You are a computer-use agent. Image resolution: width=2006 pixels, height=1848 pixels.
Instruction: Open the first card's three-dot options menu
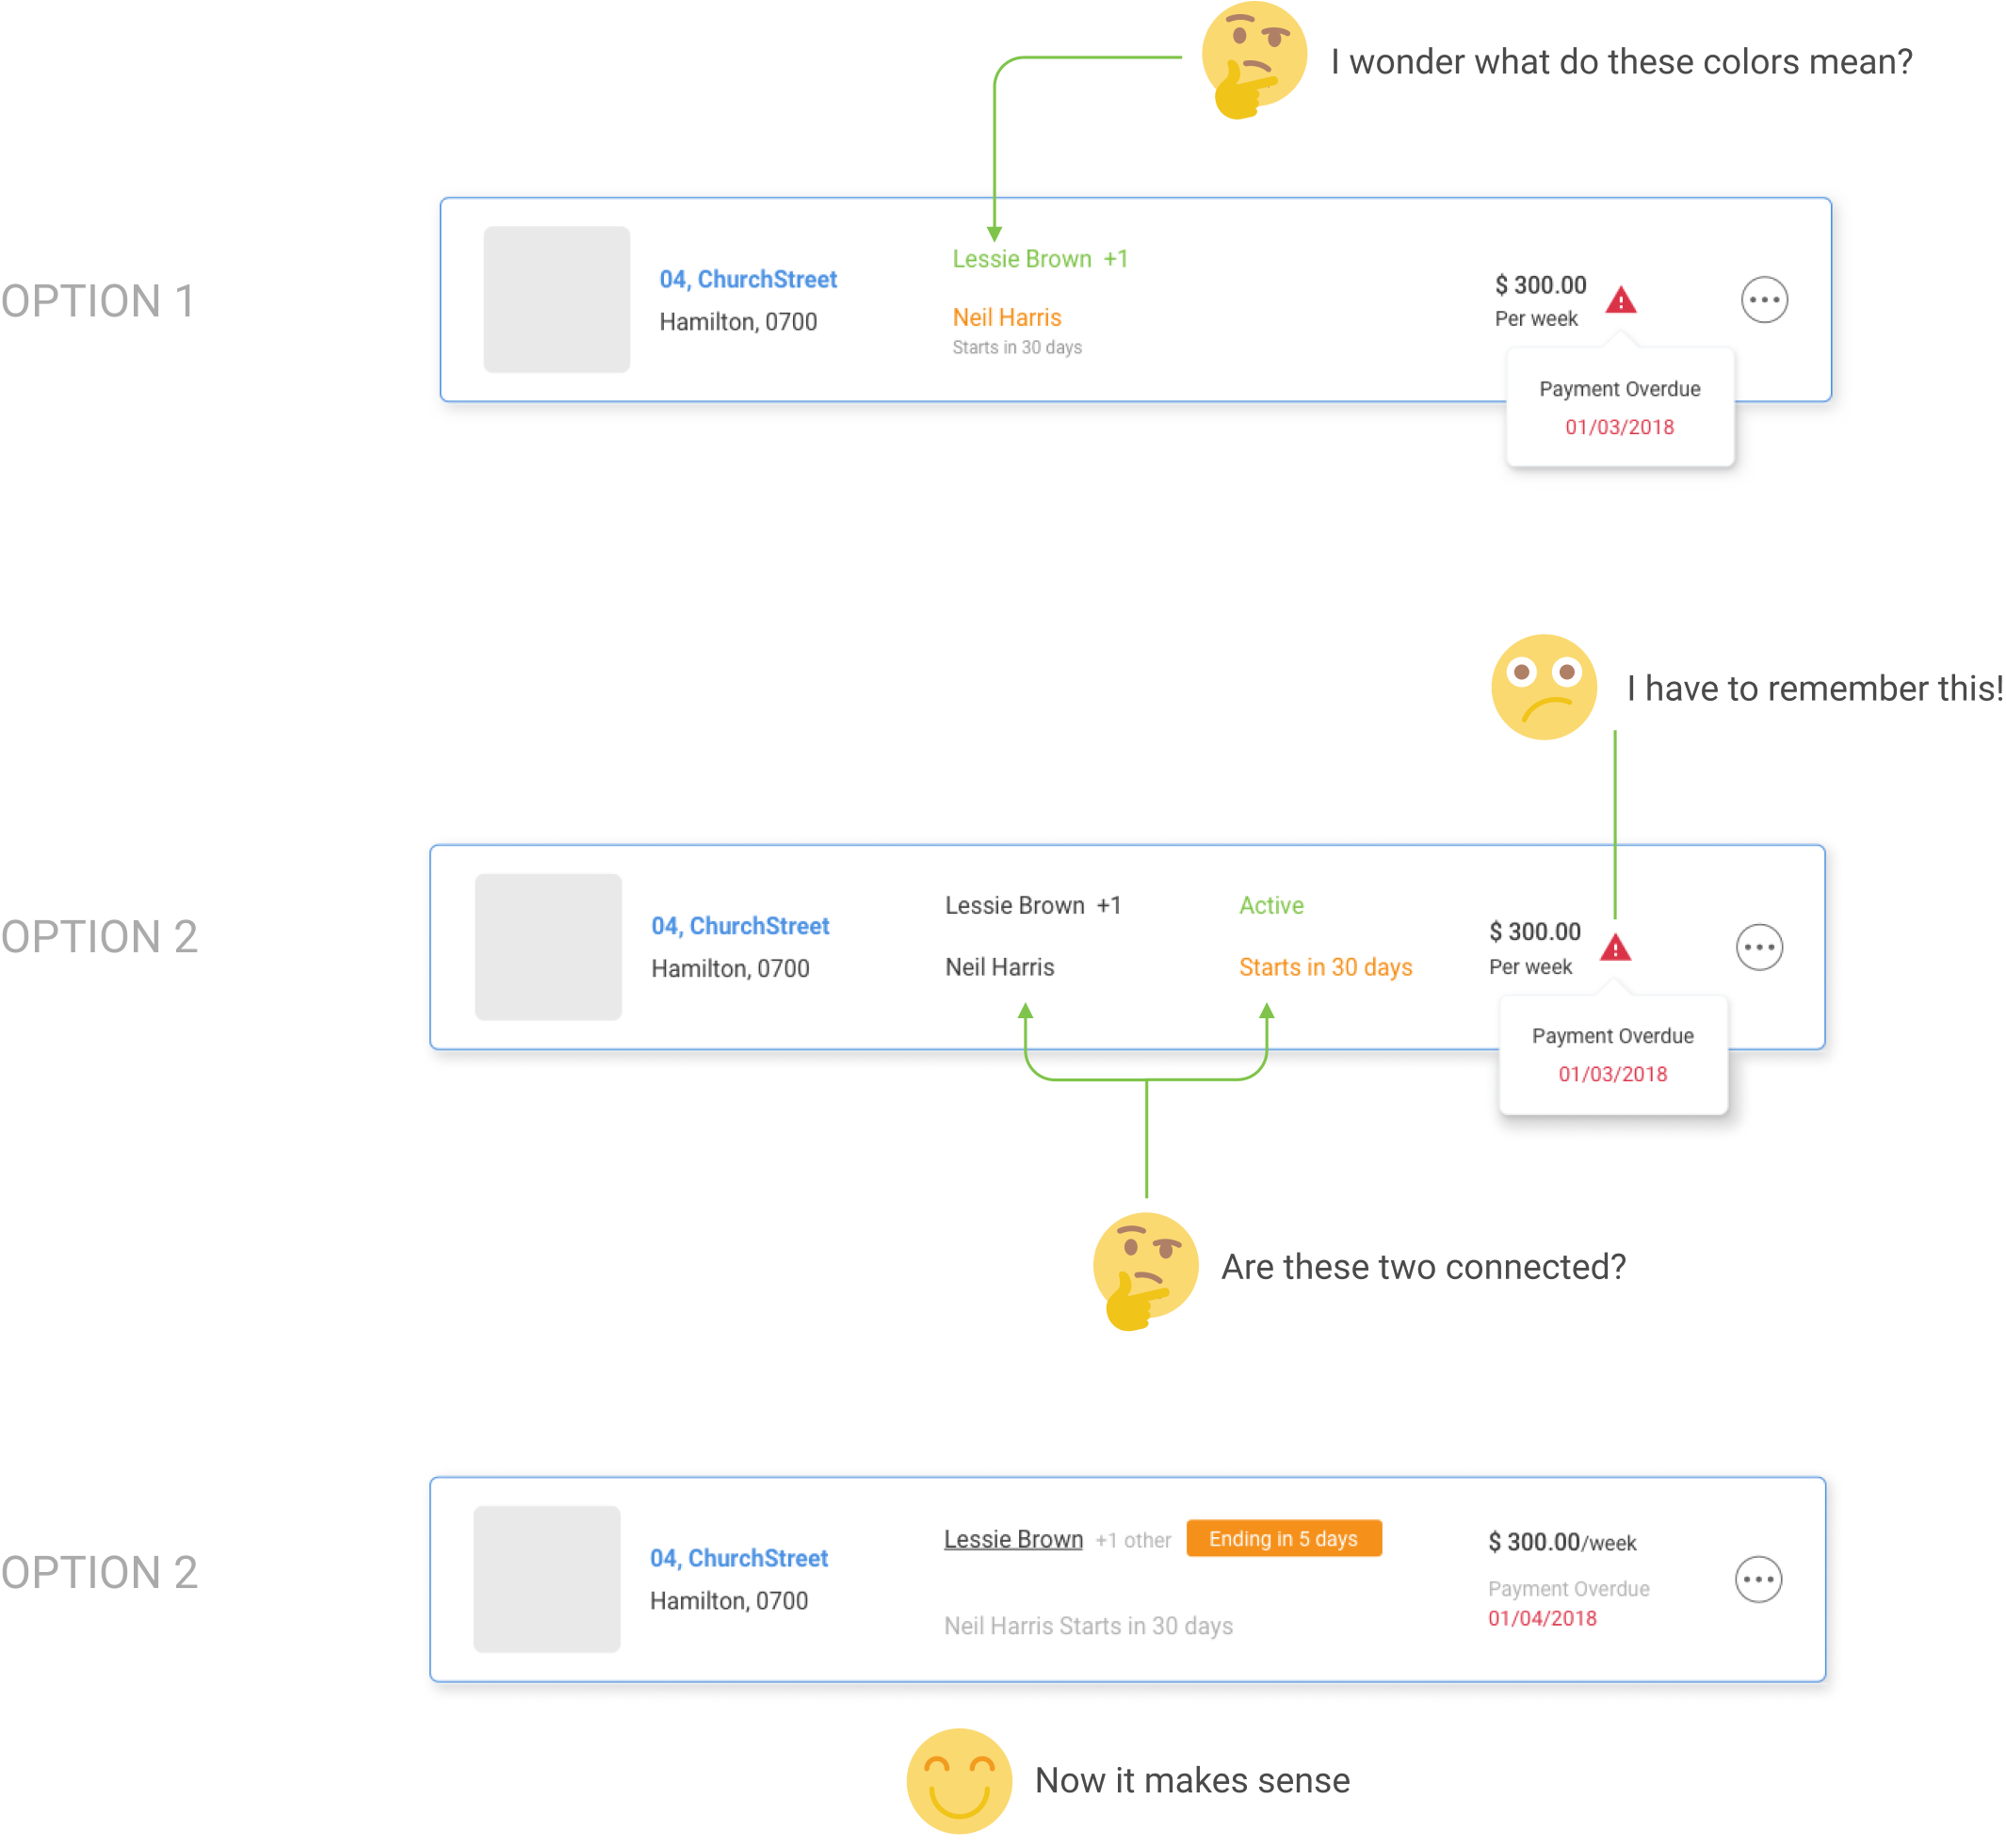coord(1764,300)
